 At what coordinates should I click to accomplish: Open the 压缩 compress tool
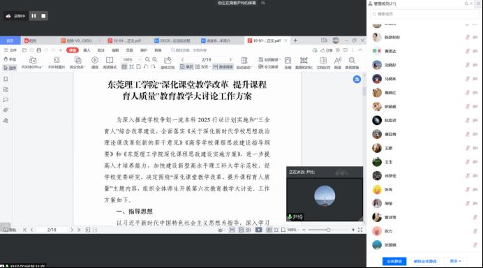pos(288,63)
